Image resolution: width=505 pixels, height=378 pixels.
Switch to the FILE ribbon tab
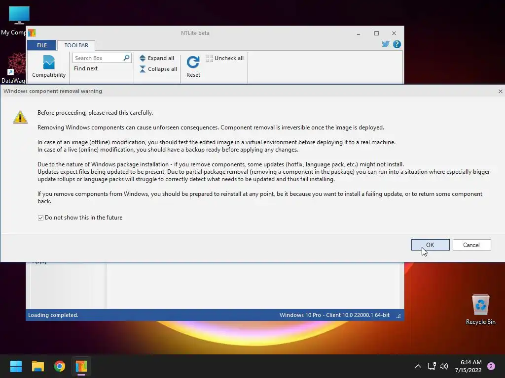coord(41,45)
